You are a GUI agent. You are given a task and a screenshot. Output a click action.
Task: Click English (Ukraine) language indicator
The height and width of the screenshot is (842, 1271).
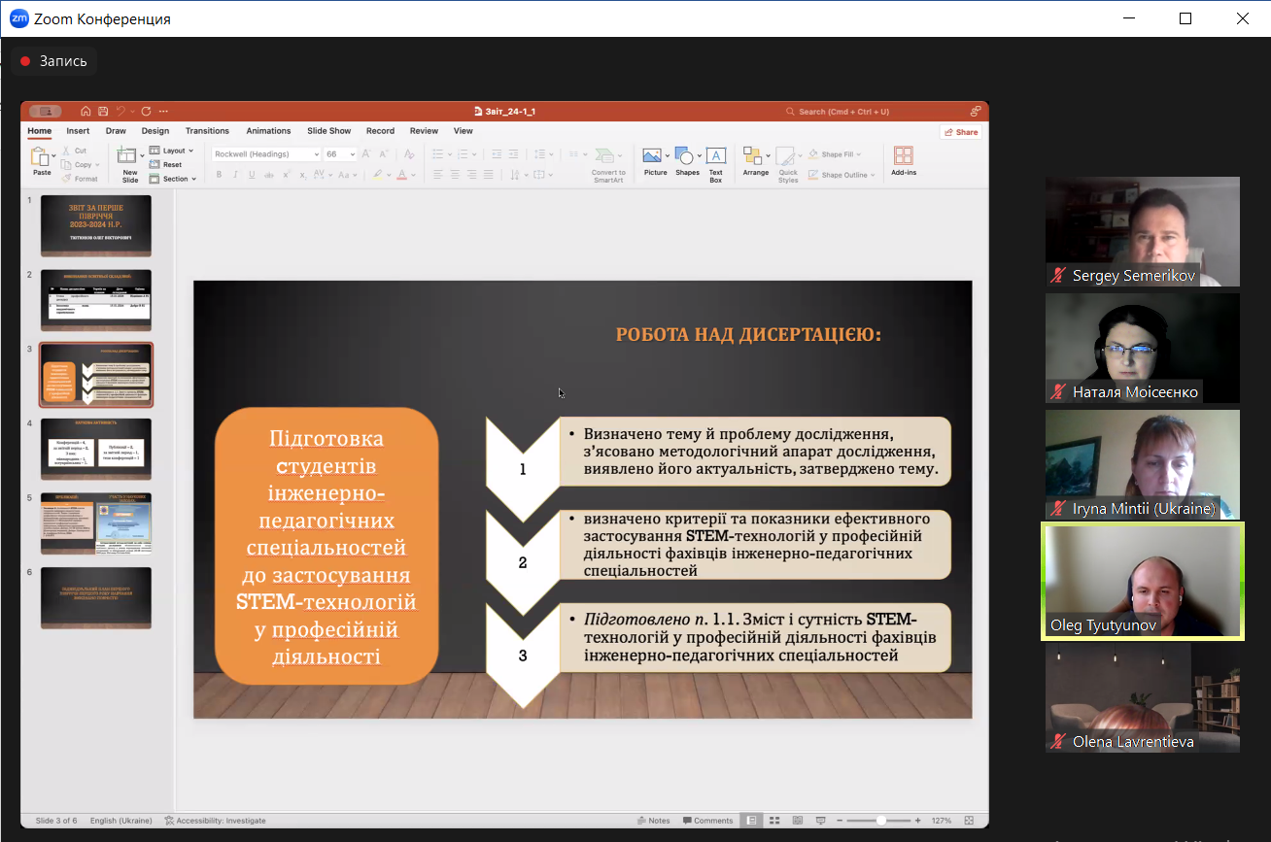click(121, 821)
